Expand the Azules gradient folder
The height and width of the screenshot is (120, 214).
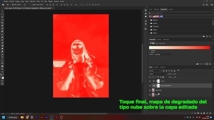point(150,23)
